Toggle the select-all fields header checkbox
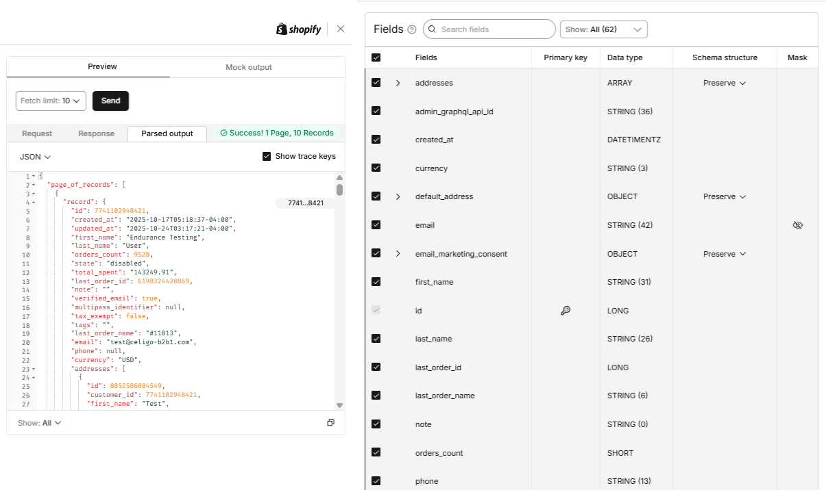This screenshot has height=490, width=826. click(x=376, y=57)
